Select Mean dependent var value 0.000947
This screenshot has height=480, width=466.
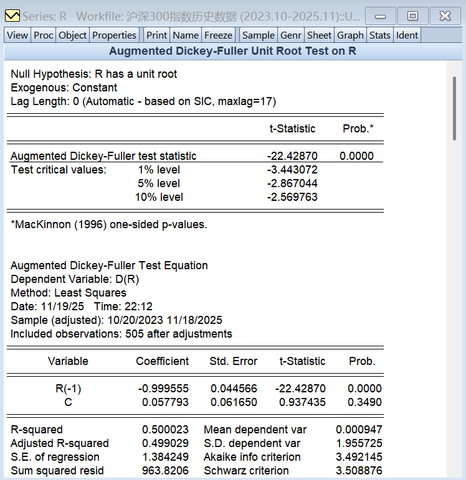(359, 430)
